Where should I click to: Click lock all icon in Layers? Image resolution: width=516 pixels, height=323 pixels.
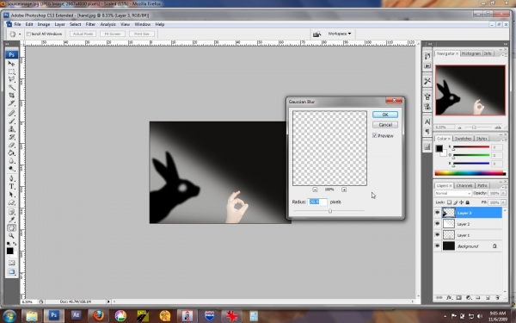[x=468, y=202]
